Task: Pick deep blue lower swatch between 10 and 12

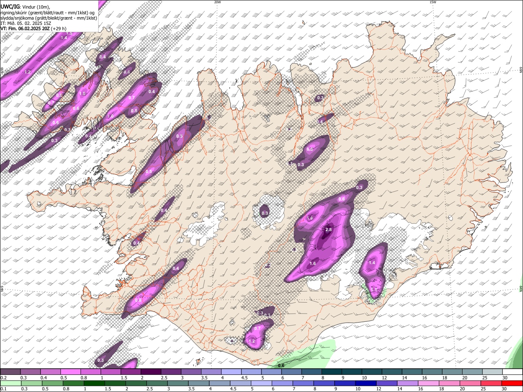Action: (x=366, y=383)
